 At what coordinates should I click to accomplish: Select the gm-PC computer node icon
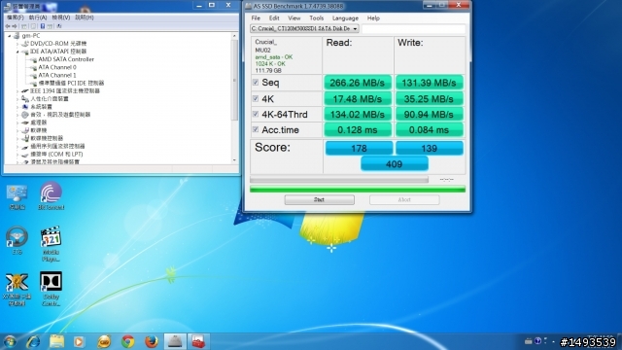[17, 36]
